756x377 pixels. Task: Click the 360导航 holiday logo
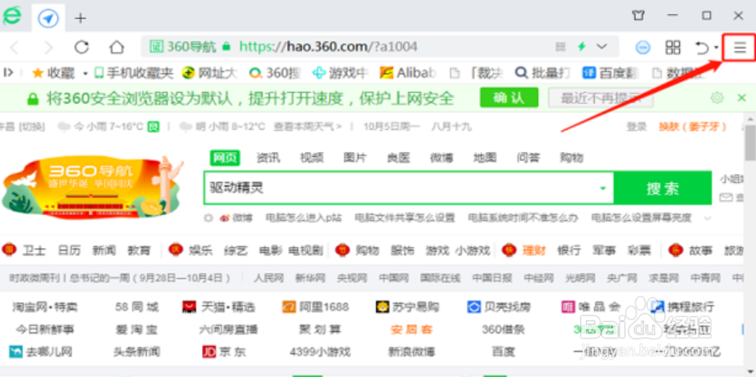[x=93, y=186]
